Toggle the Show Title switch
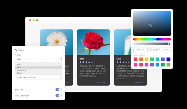Image resolution: width=187 pixels, height=109 pixels. coord(58,89)
